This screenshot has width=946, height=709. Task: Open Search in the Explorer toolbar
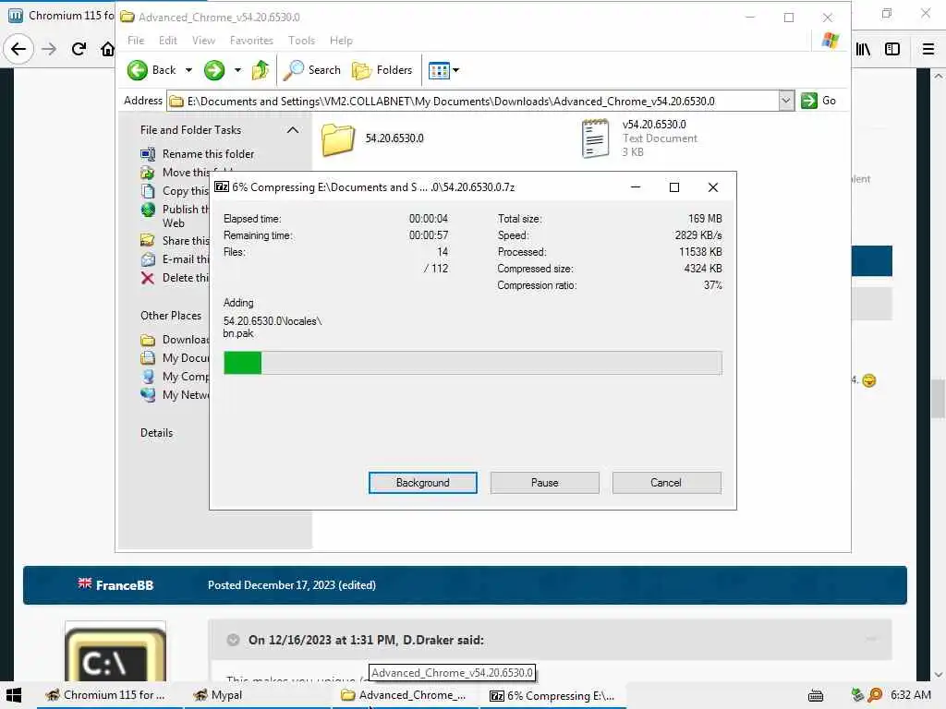pyautogui.click(x=312, y=70)
